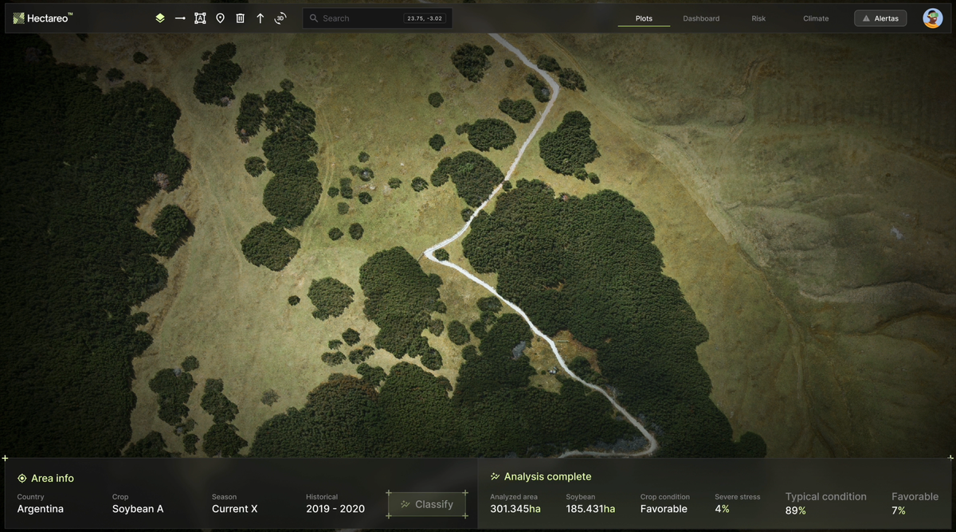Click the delete trash icon
956x532 pixels.
pyautogui.click(x=240, y=18)
